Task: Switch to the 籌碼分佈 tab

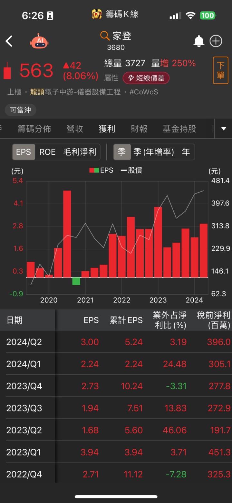Action: click(x=34, y=129)
